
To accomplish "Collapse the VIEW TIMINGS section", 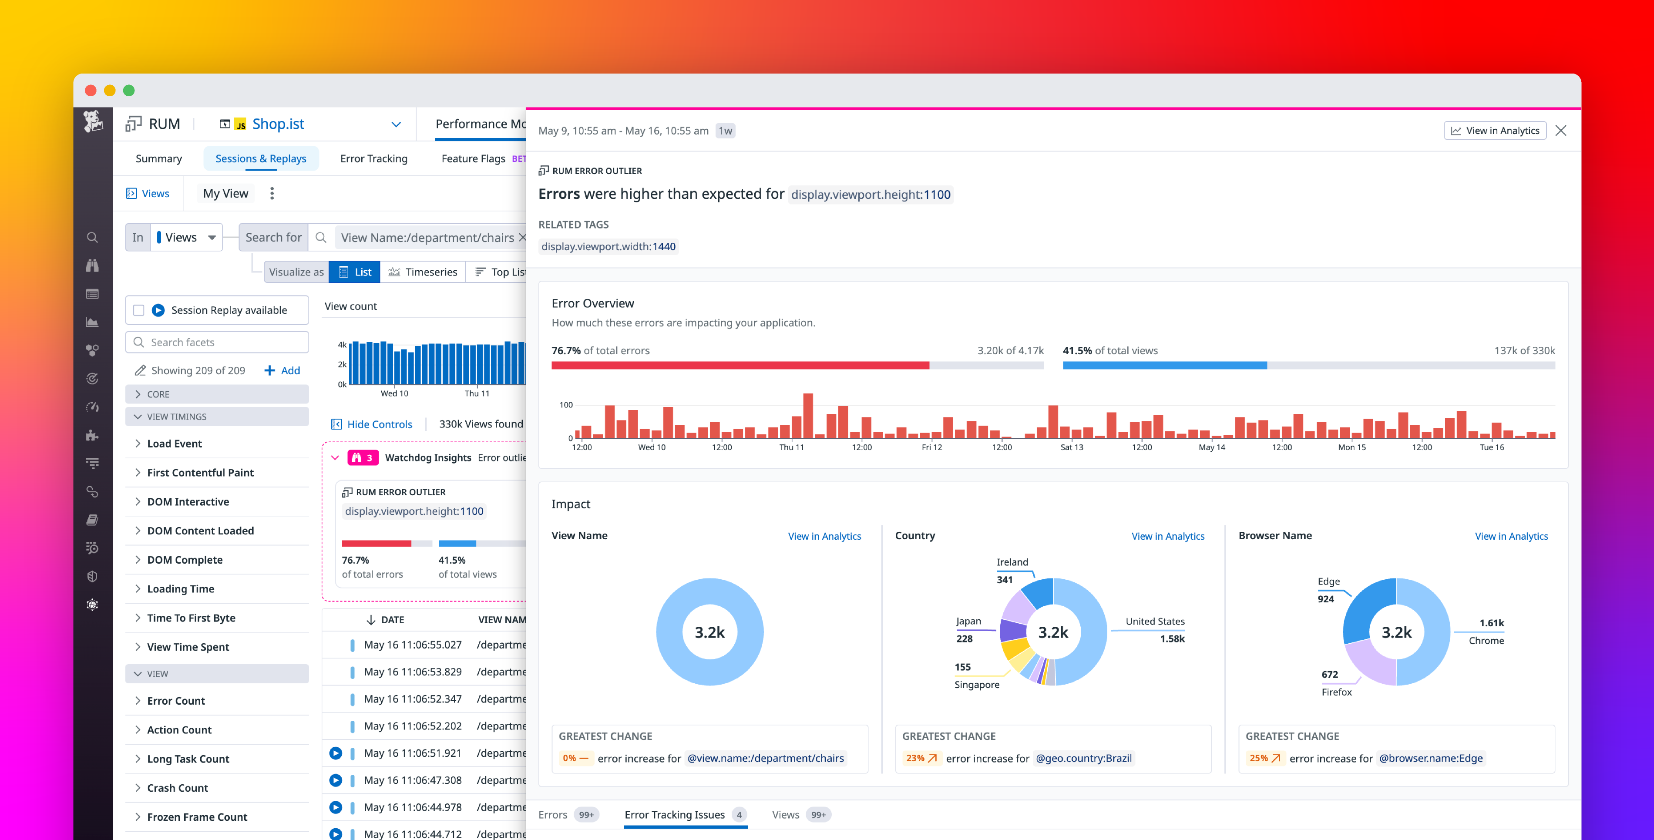I will tap(138, 416).
